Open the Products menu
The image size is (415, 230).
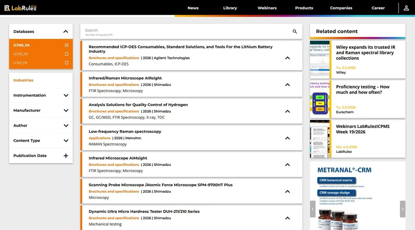(x=304, y=8)
